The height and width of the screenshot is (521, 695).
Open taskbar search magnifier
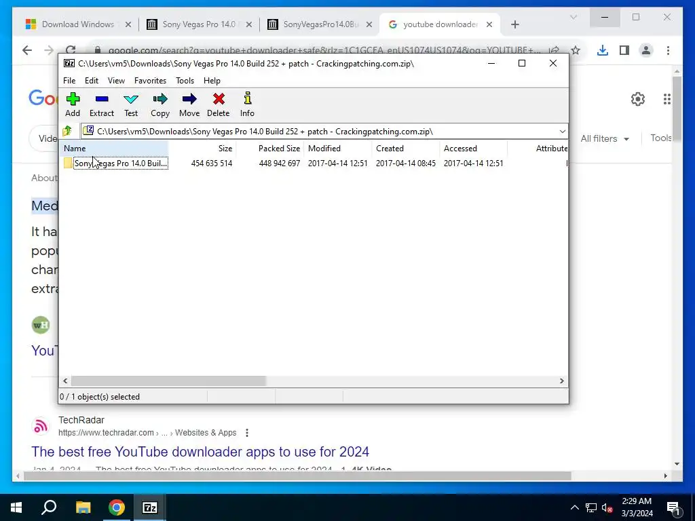click(x=49, y=507)
